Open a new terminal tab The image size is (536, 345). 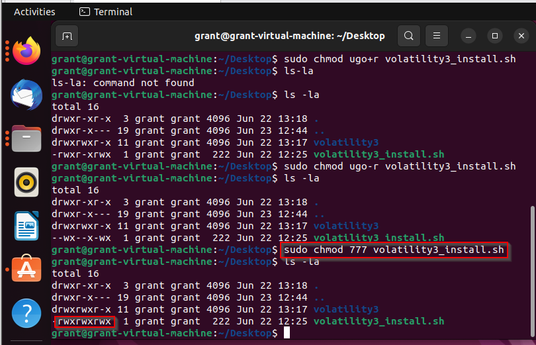click(x=67, y=36)
